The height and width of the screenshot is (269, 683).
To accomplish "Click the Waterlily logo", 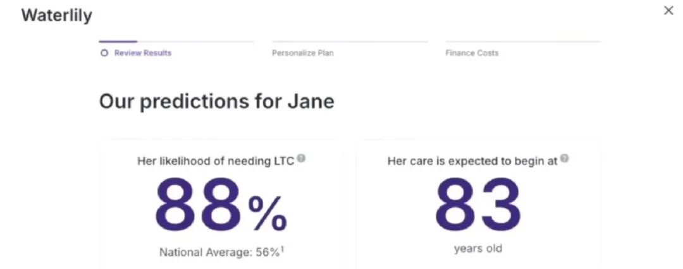I will click(57, 15).
